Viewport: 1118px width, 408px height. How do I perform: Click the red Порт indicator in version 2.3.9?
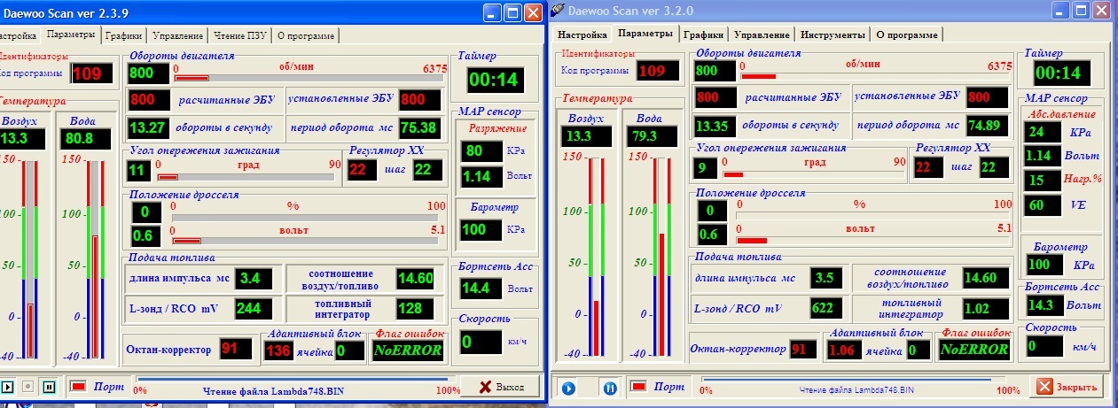click(78, 387)
